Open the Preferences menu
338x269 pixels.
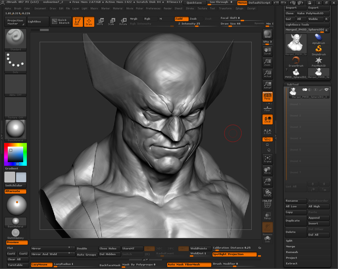click(153, 9)
